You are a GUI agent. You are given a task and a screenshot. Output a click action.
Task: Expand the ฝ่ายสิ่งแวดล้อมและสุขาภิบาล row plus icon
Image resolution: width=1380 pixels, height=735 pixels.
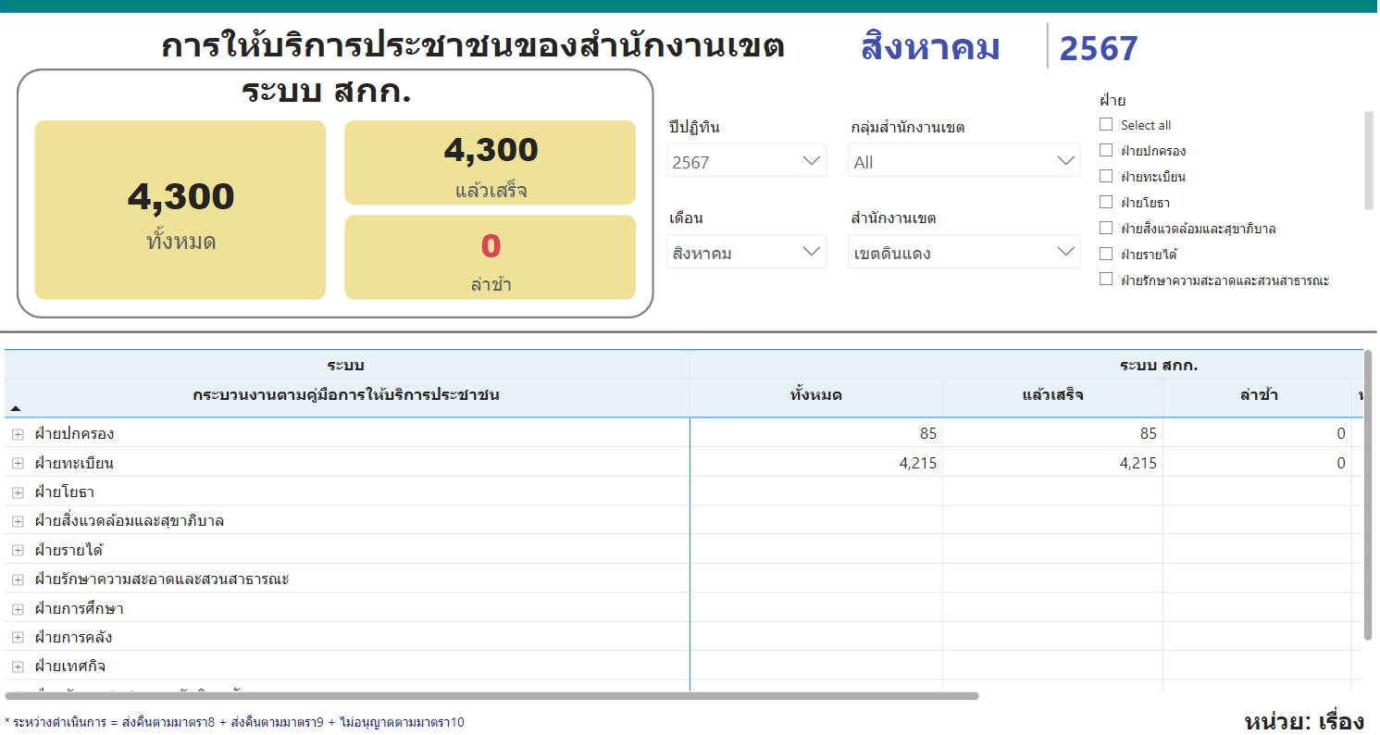[18, 521]
